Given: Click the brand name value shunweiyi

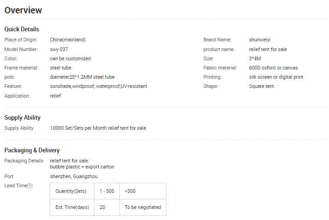Looking at the screenshot, I should point(260,40).
